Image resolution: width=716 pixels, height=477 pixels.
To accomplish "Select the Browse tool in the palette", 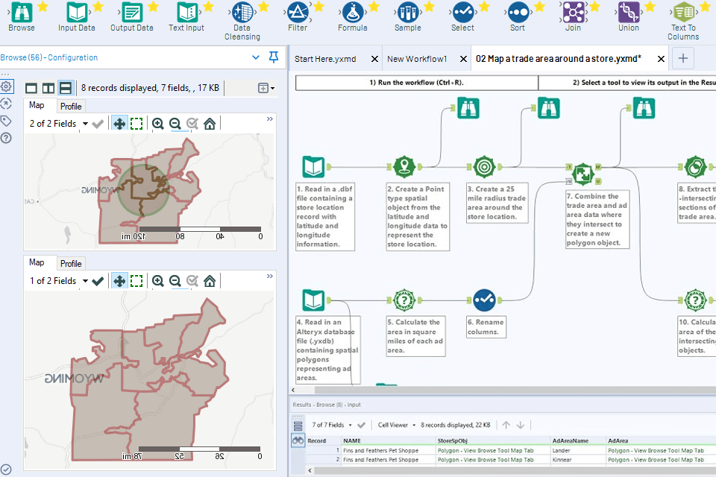I will point(22,17).
